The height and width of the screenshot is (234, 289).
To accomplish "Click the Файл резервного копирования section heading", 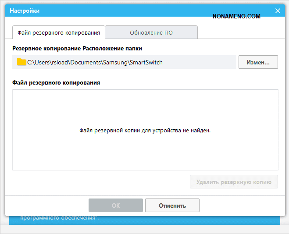I will (56, 82).
